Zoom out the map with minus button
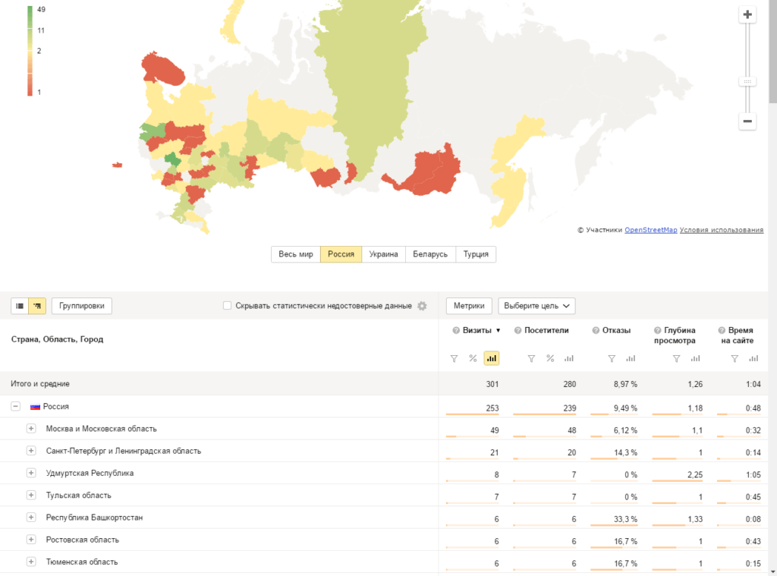Viewport: 777px width, 576px height. coord(747,121)
